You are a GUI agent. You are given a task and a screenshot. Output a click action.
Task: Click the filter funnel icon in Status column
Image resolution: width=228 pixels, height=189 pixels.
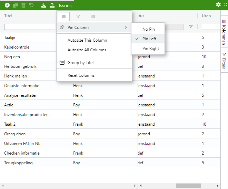(x=191, y=27)
